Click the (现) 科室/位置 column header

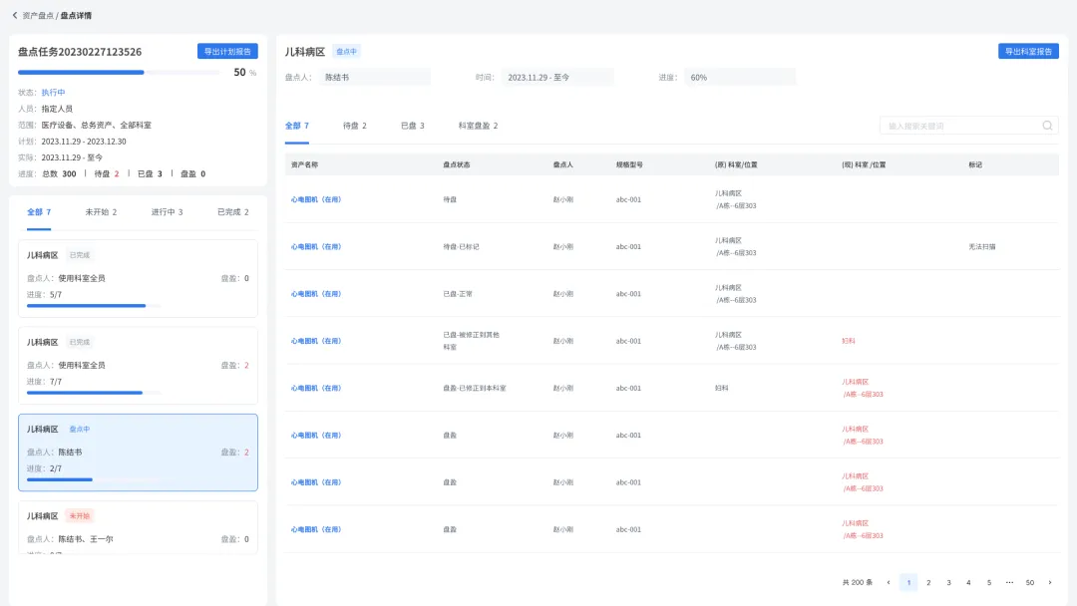[x=864, y=164]
